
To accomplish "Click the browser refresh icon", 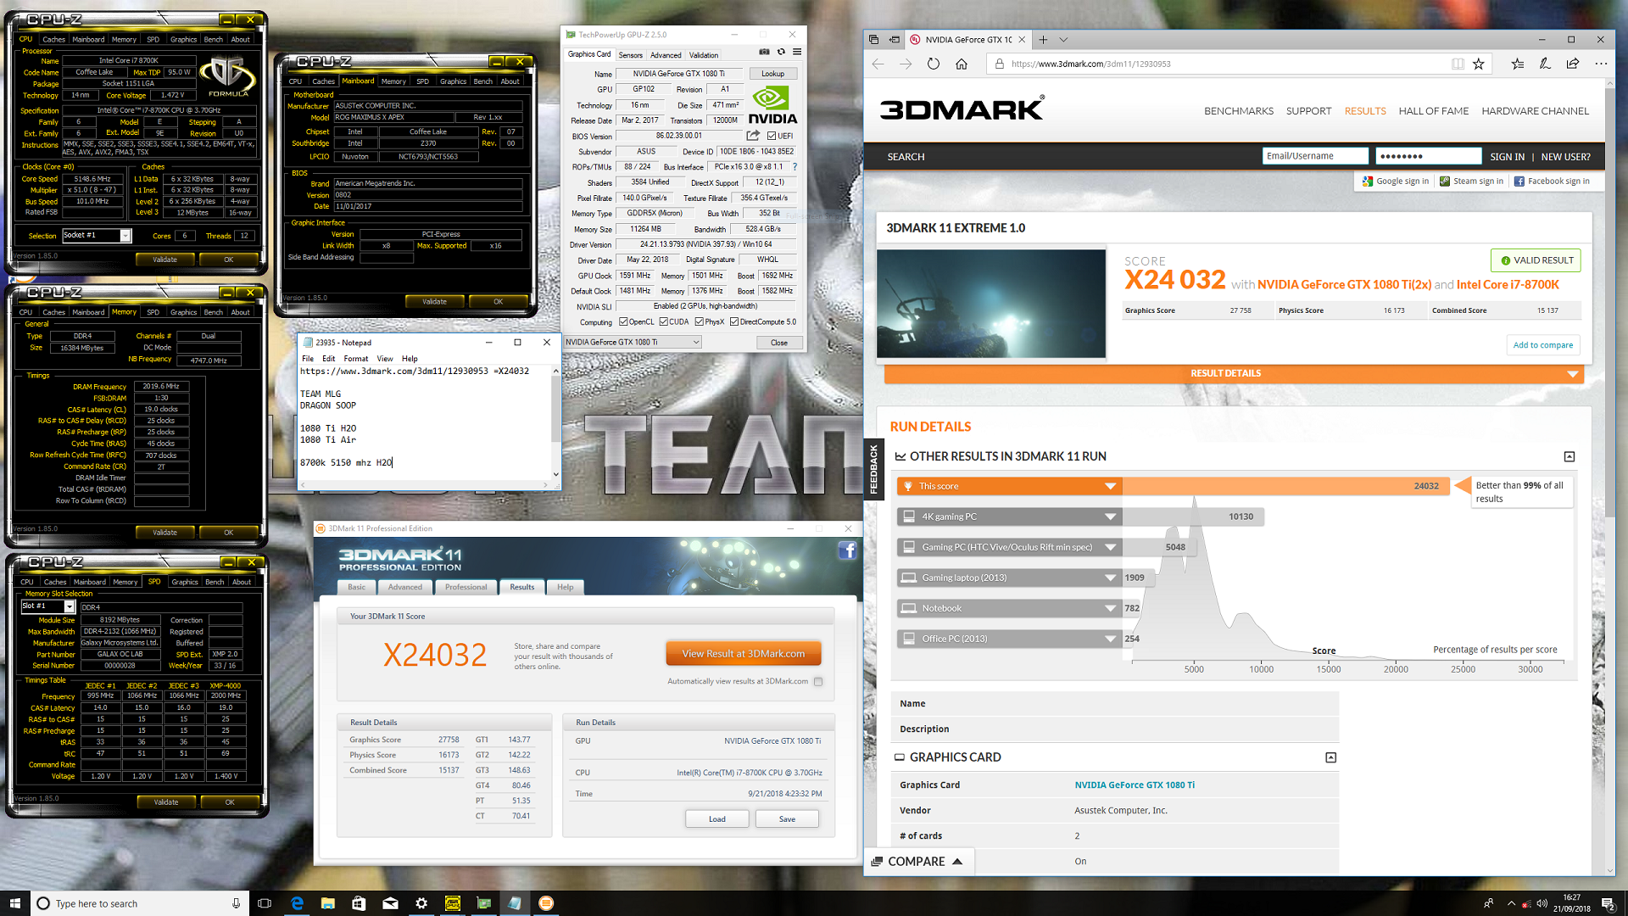I will [x=934, y=64].
